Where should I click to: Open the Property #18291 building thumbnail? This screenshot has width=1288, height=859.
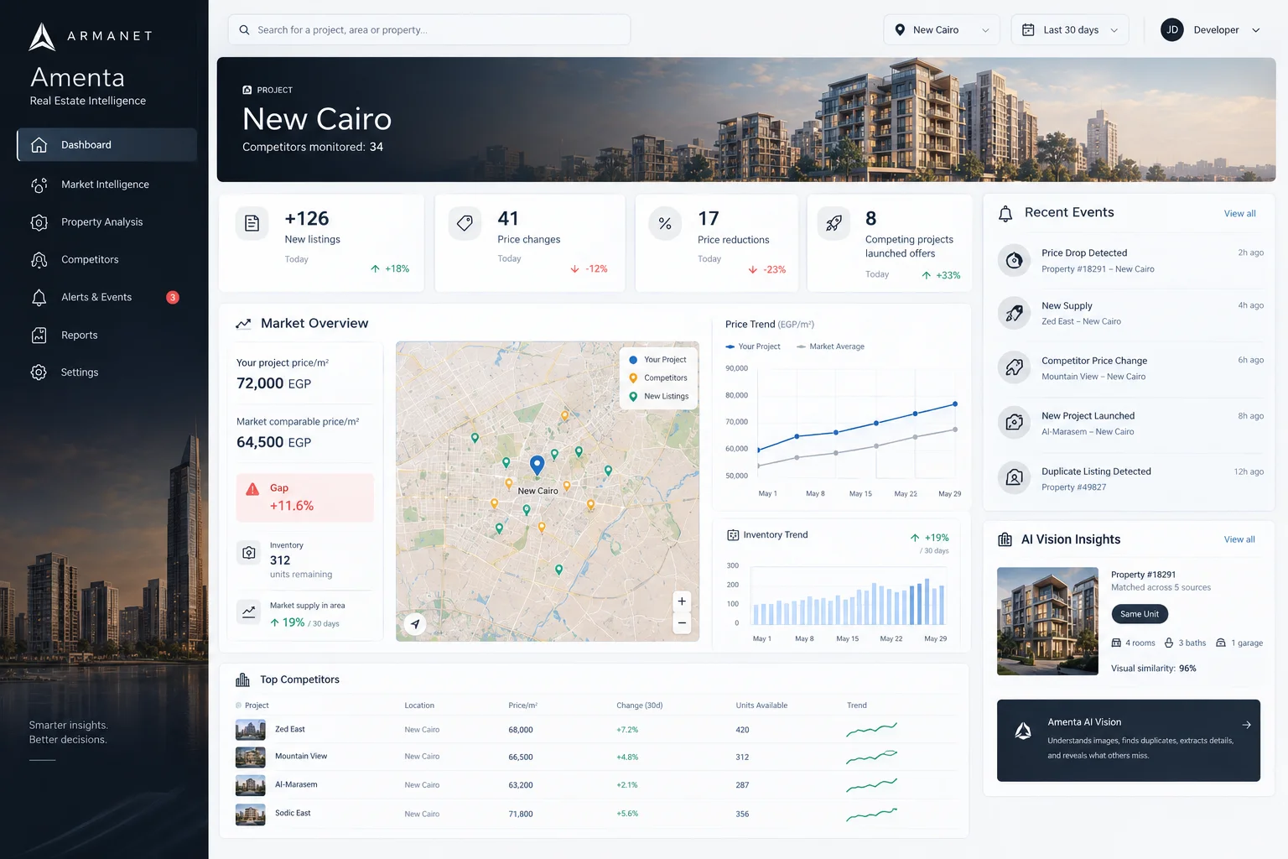(x=1047, y=622)
